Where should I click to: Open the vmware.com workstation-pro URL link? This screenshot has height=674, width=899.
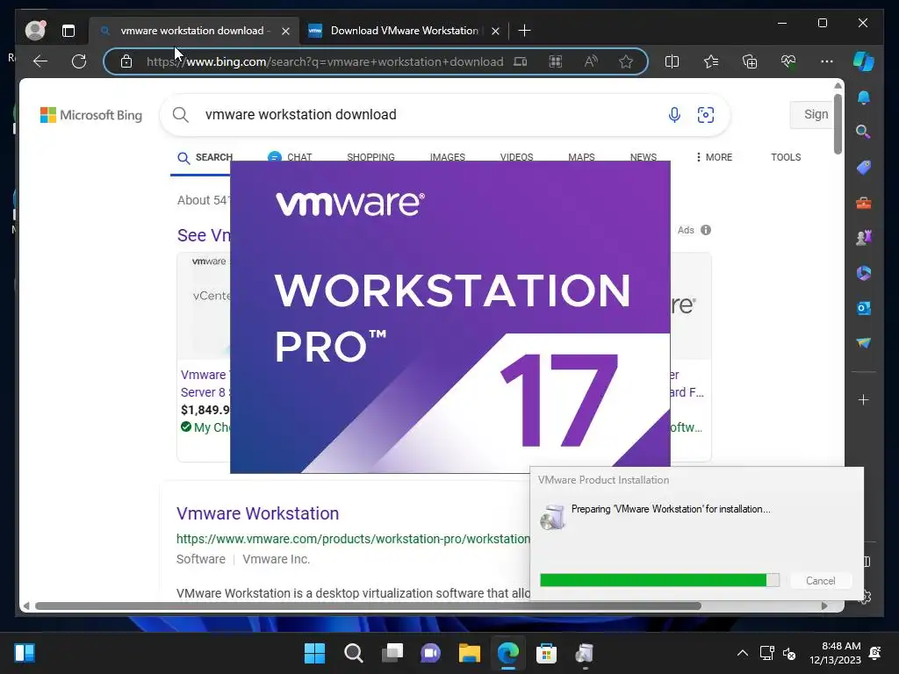click(x=353, y=539)
